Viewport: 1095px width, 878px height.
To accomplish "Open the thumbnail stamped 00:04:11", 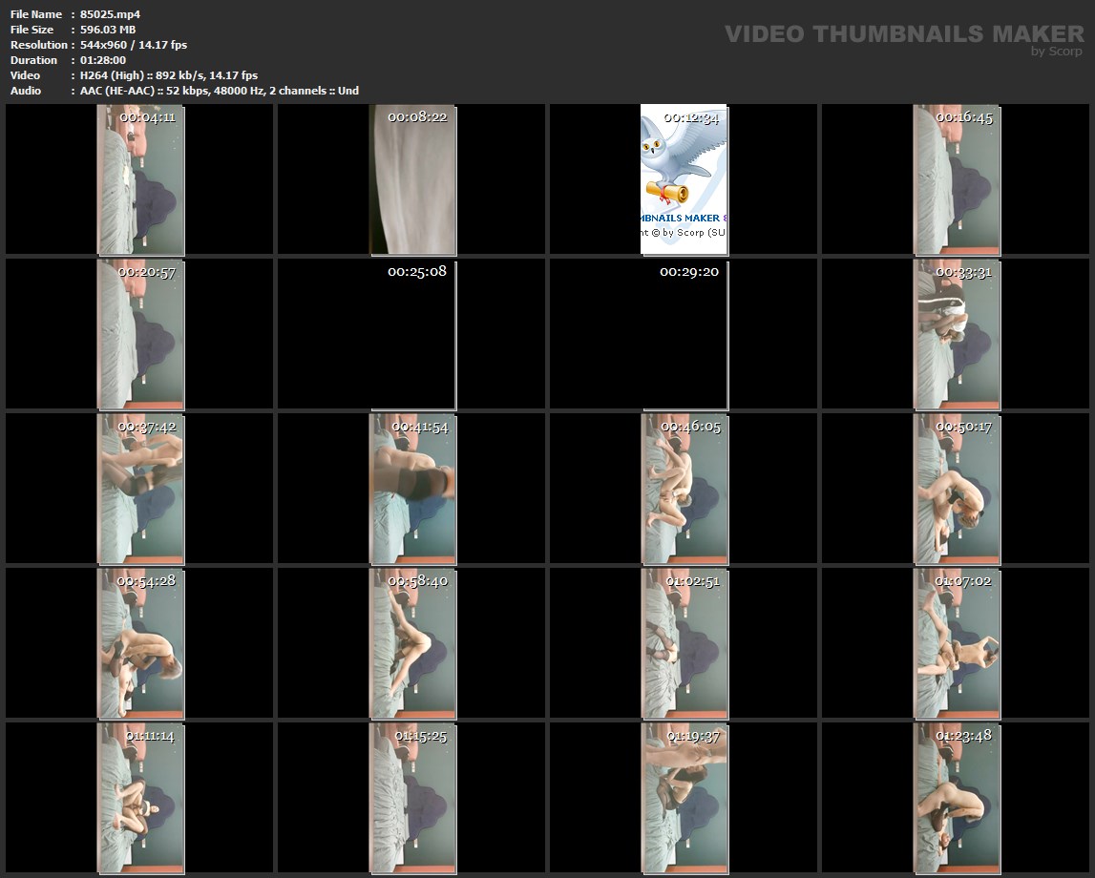I will (140, 179).
